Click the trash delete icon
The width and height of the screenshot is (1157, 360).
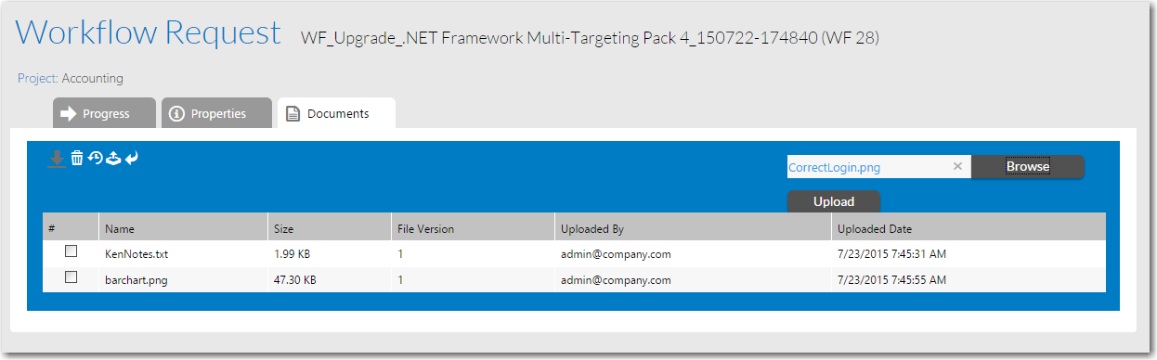click(x=77, y=159)
